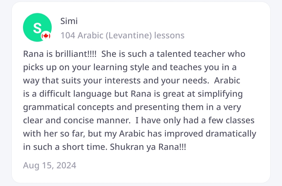Open reviewer name "Simi"
This screenshot has width=282, height=186.
pos(69,21)
